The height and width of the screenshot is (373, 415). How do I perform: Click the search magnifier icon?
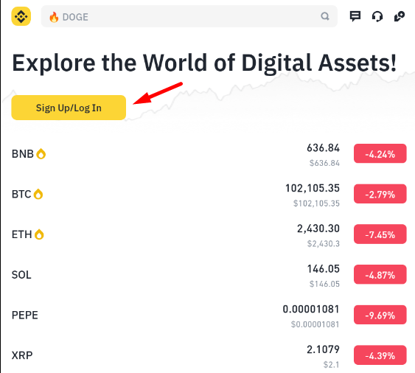325,16
